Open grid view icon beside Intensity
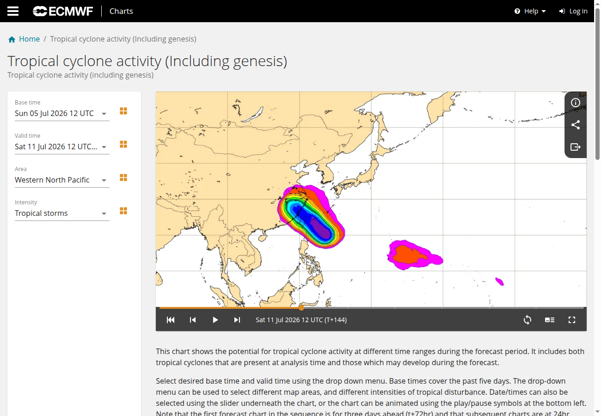This screenshot has height=416, width=601. point(123,211)
